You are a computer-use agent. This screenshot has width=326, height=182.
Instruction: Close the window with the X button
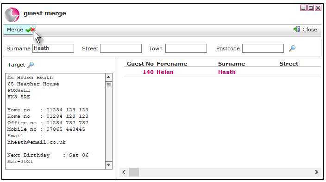click(318, 8)
